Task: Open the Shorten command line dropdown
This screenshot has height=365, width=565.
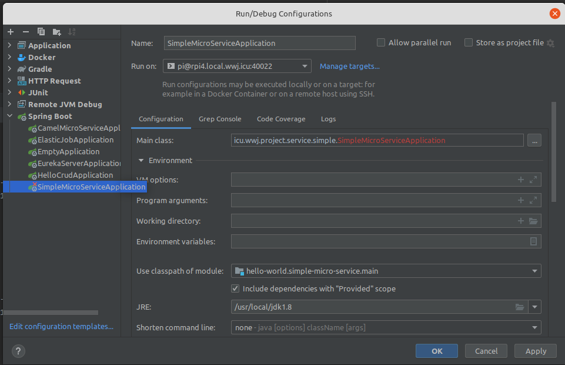Action: click(x=535, y=327)
